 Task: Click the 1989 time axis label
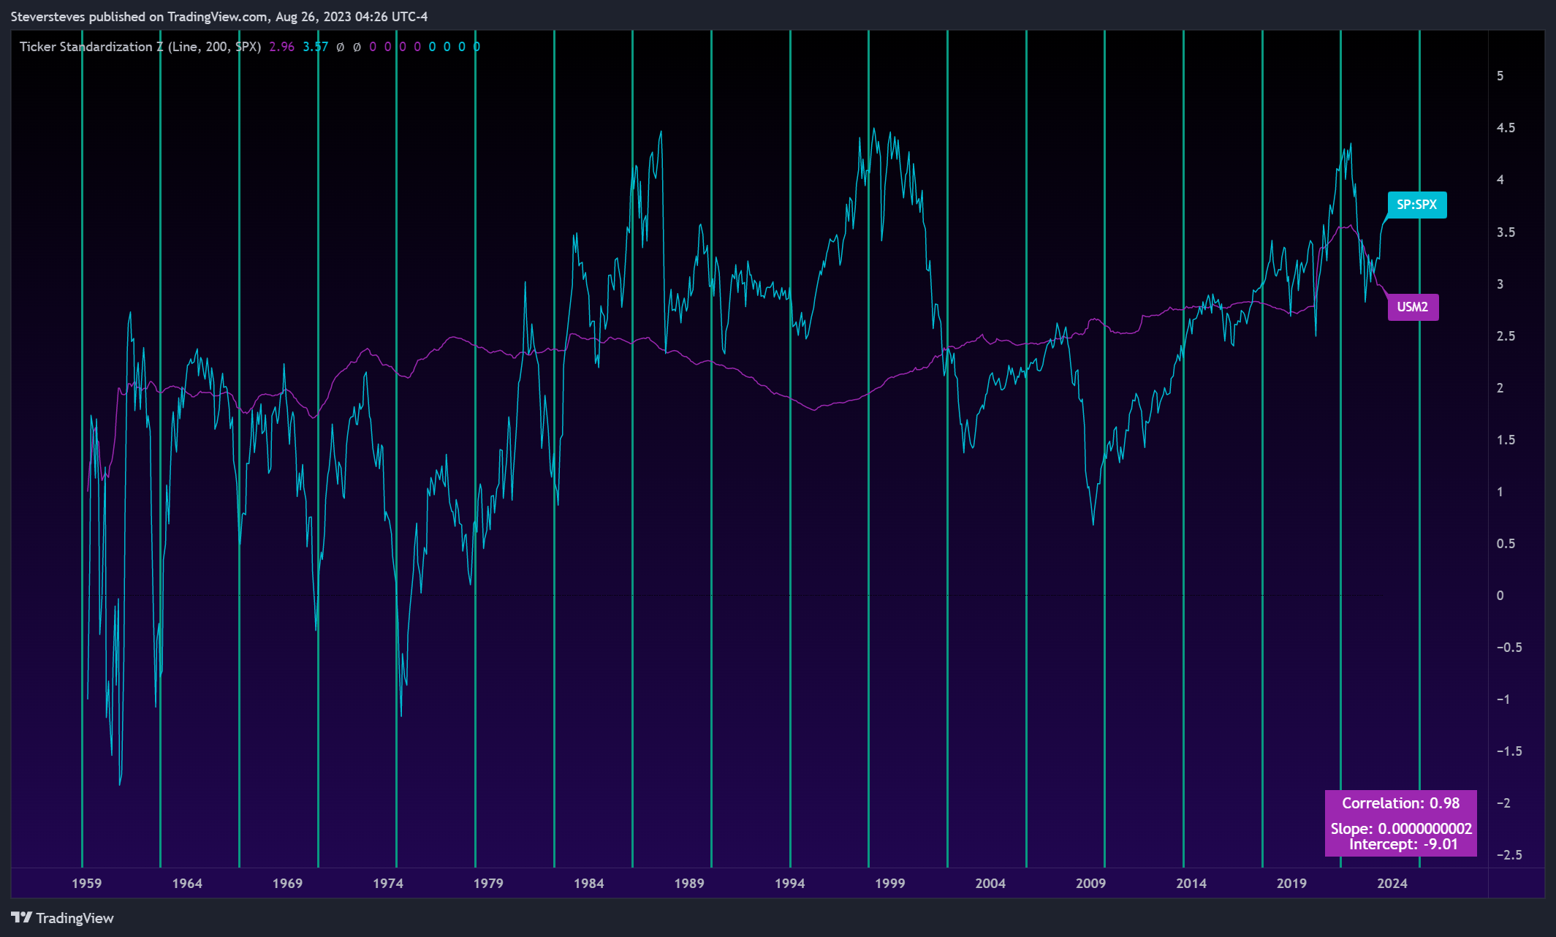[x=689, y=883]
